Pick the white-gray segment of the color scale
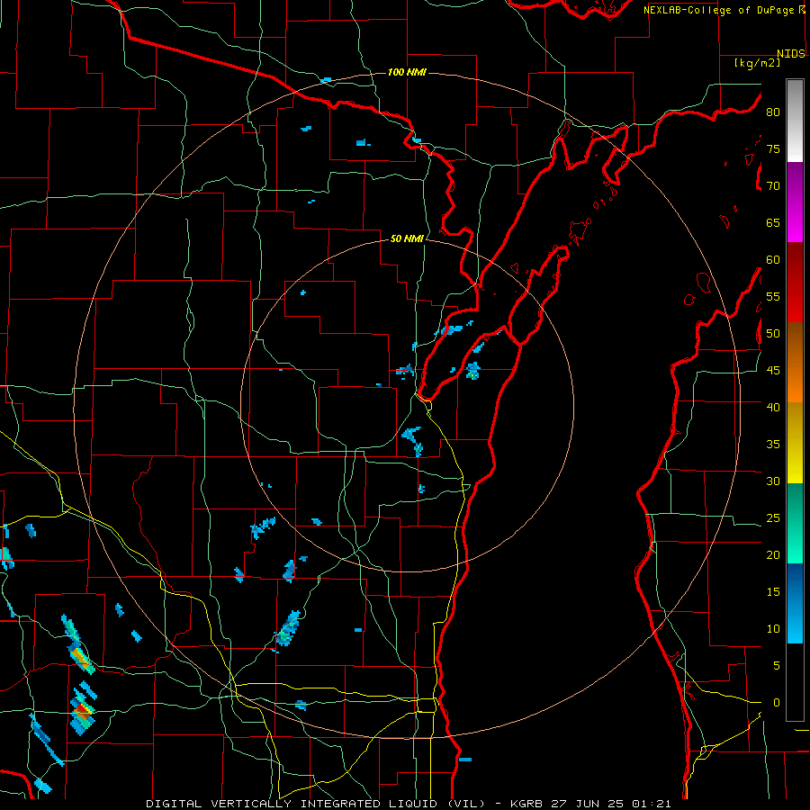The height and width of the screenshot is (810, 810). pos(795,121)
